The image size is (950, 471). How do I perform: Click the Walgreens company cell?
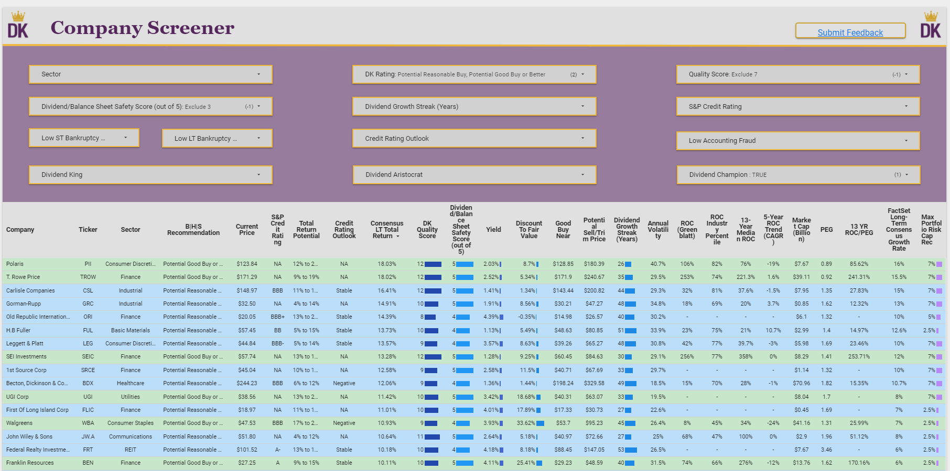click(19, 423)
